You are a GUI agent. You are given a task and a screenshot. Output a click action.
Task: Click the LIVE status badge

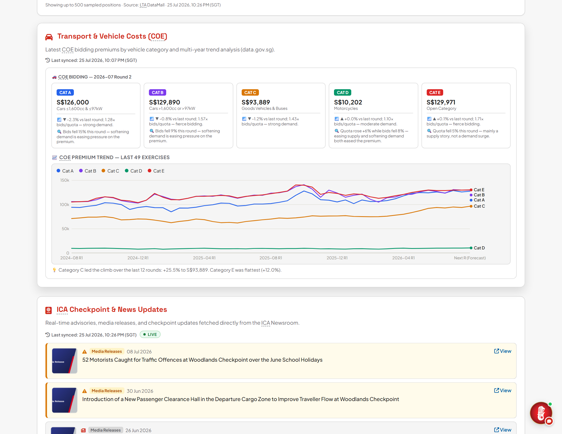150,335
